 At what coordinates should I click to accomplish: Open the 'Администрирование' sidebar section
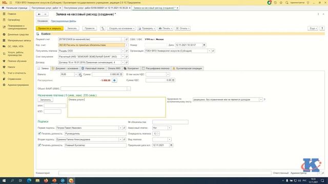[18, 85]
